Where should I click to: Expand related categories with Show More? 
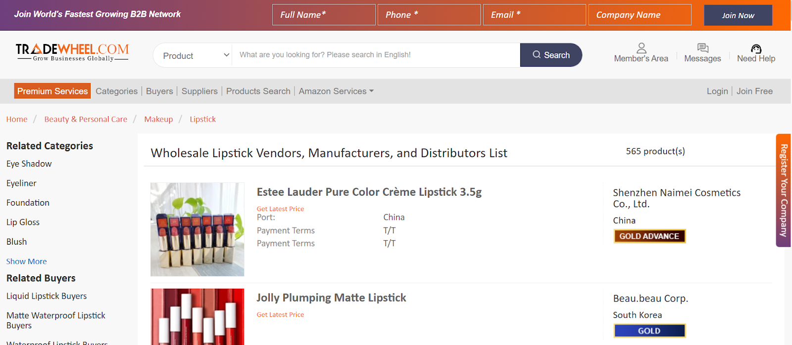point(26,261)
